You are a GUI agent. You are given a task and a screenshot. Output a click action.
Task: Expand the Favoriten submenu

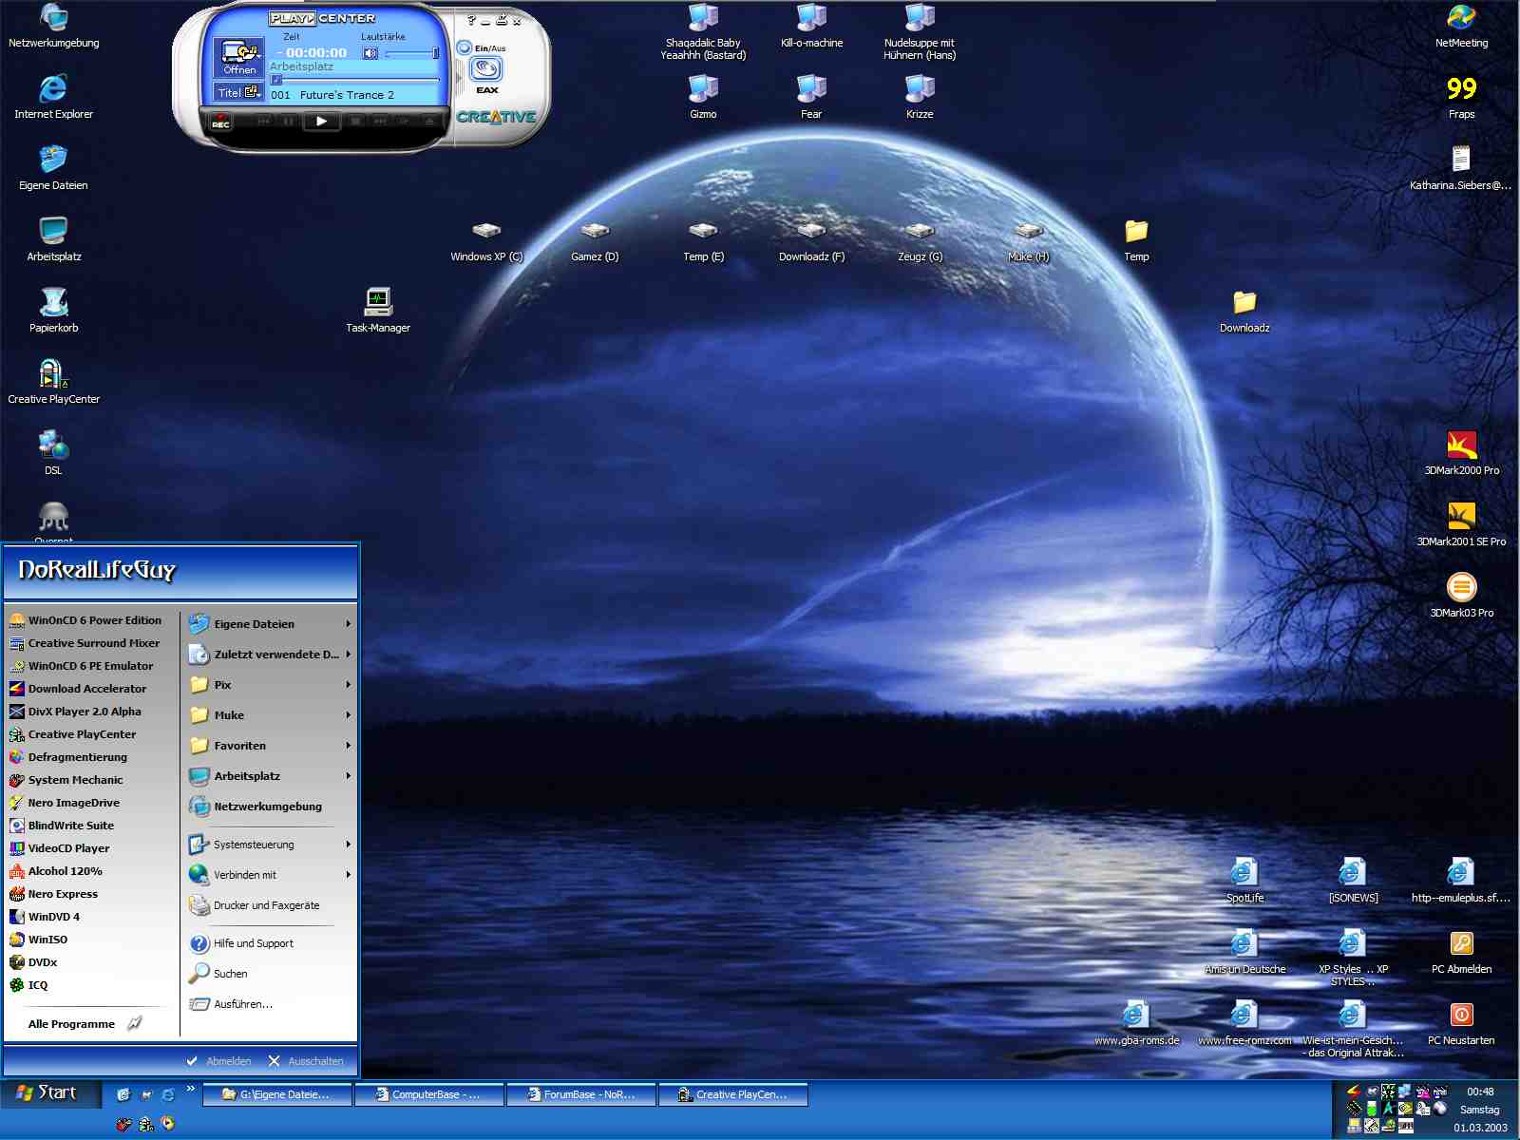[270, 746]
